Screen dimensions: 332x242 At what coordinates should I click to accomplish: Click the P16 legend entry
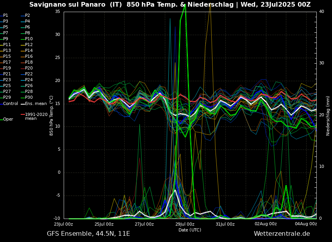27,56
